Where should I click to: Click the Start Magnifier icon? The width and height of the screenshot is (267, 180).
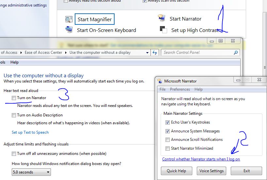pyautogui.click(x=69, y=19)
